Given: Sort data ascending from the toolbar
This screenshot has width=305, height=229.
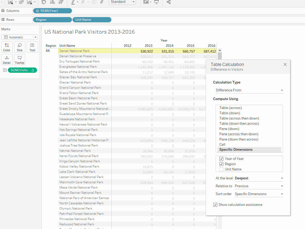Looking at the screenshot, I should click(x=53, y=2).
